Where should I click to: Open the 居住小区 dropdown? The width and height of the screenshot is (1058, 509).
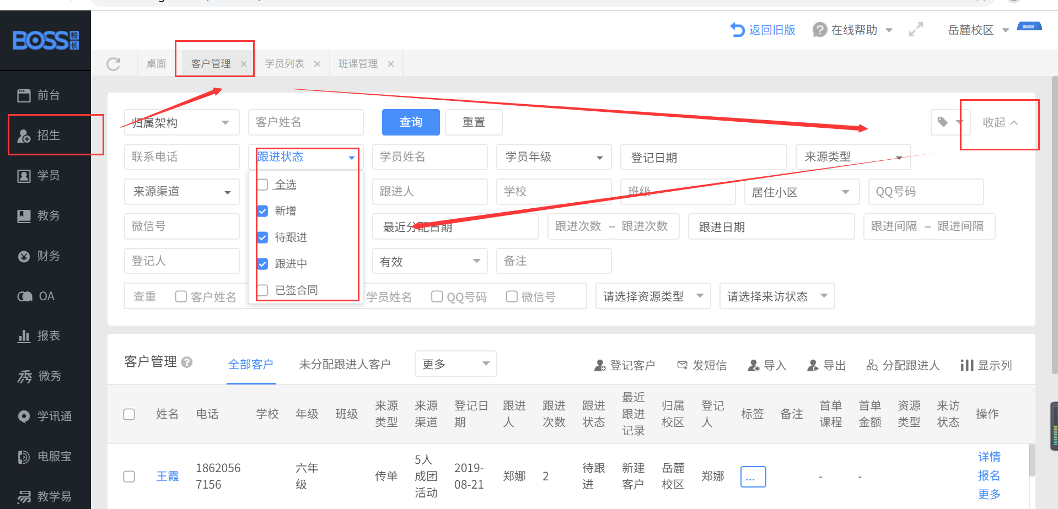(x=802, y=192)
